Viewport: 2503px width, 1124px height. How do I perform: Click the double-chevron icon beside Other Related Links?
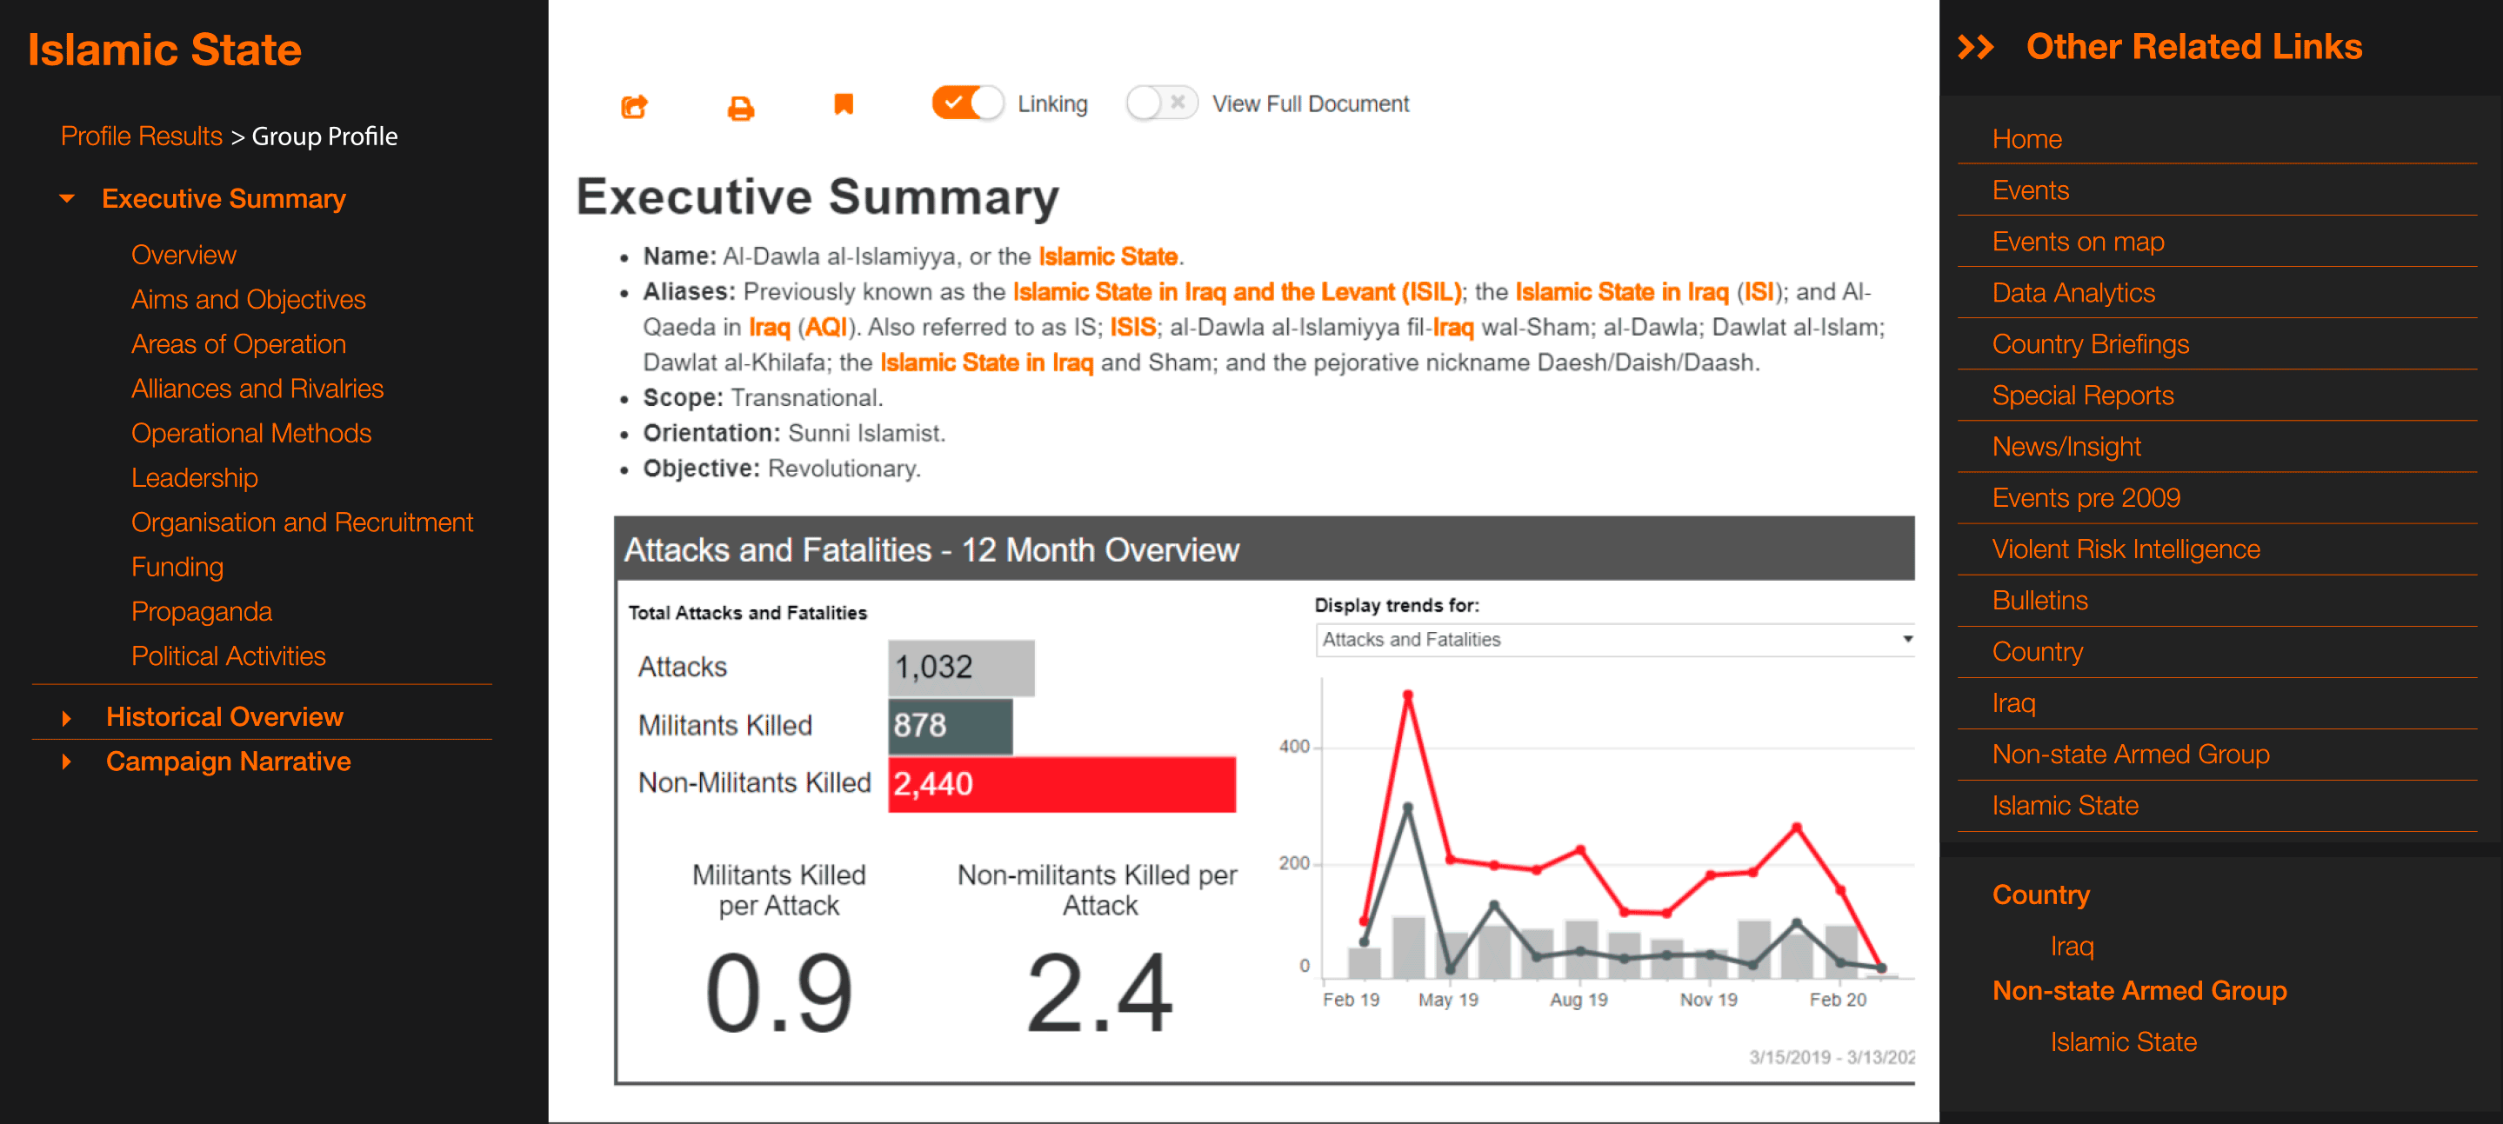pyautogui.click(x=1975, y=47)
